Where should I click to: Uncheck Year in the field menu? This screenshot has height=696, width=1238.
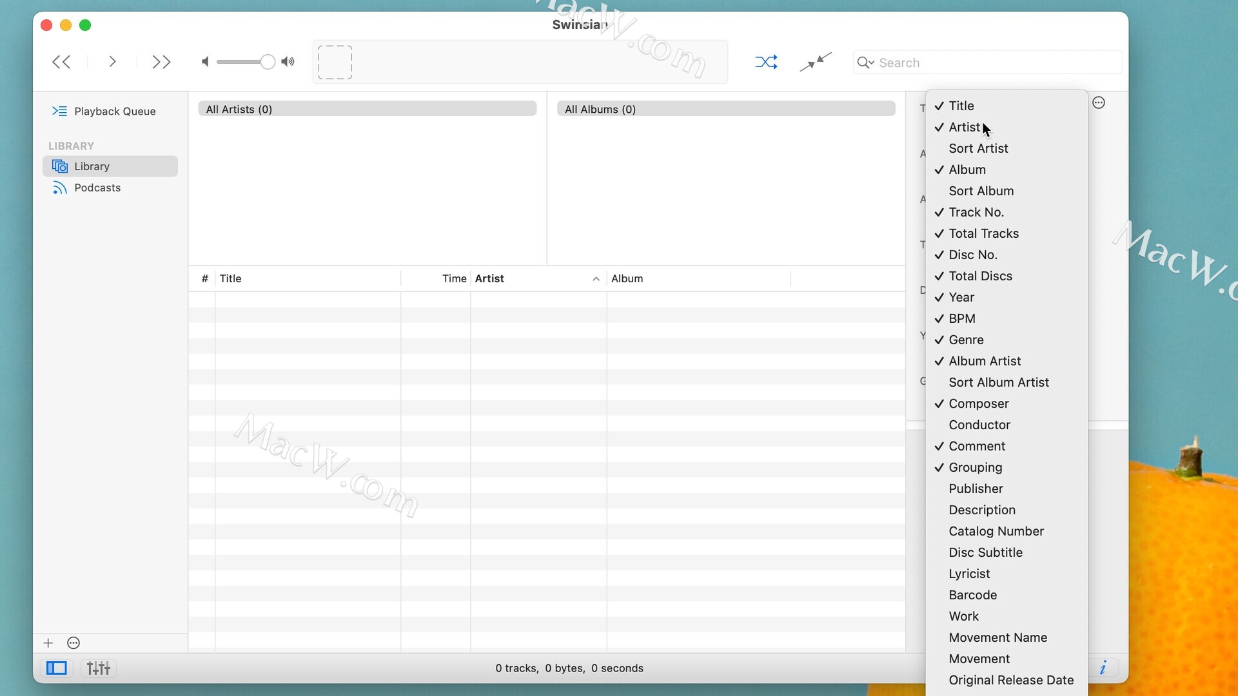pos(1007,297)
